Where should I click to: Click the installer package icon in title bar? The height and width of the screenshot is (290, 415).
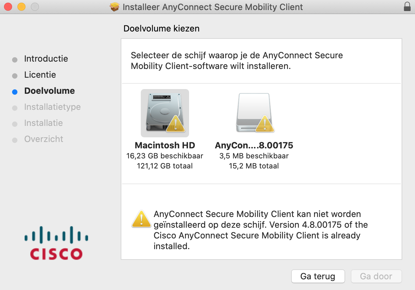115,7
